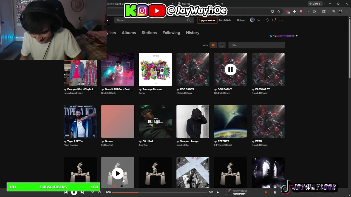
Task: Toggle heart next to Teenage Famous
Action: coord(140,89)
